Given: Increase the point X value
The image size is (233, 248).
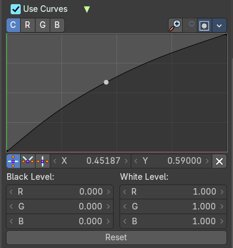Looking at the screenshot, I should (x=126, y=161).
